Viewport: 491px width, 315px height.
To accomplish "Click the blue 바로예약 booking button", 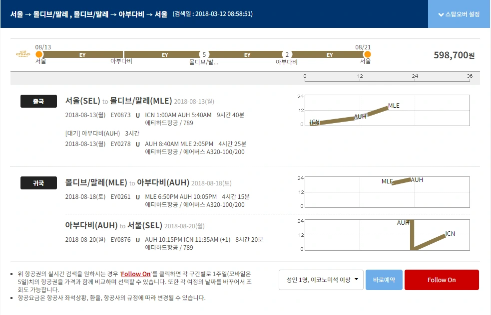I will (384, 280).
